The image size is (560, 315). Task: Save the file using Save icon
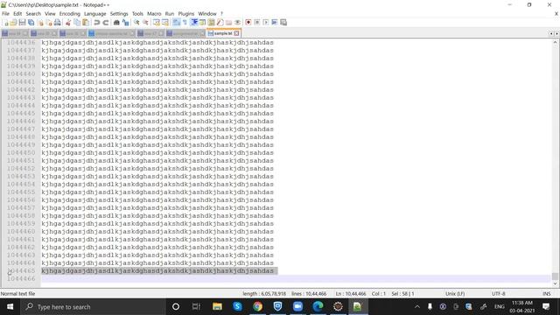coord(22,23)
